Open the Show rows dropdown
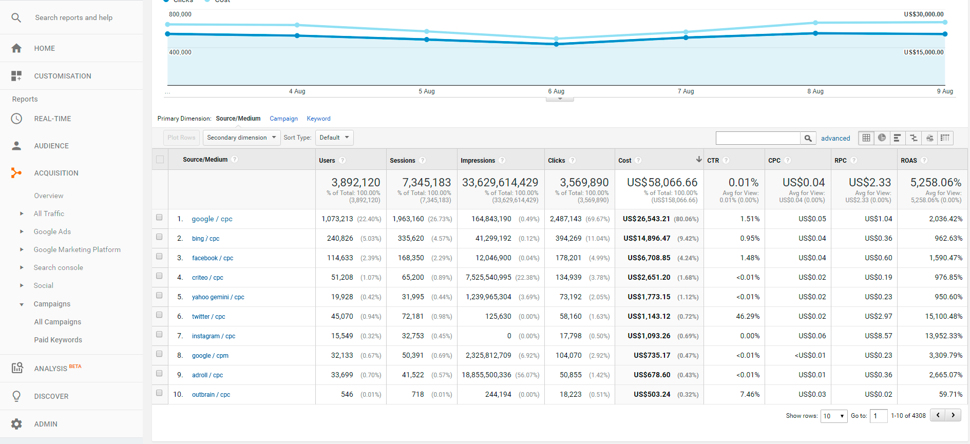The width and height of the screenshot is (970, 444). (x=834, y=416)
